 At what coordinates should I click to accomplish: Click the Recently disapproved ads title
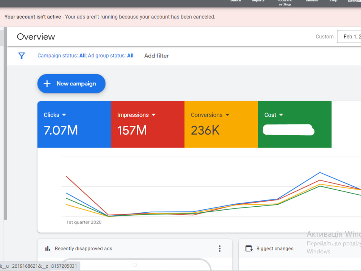(83, 249)
